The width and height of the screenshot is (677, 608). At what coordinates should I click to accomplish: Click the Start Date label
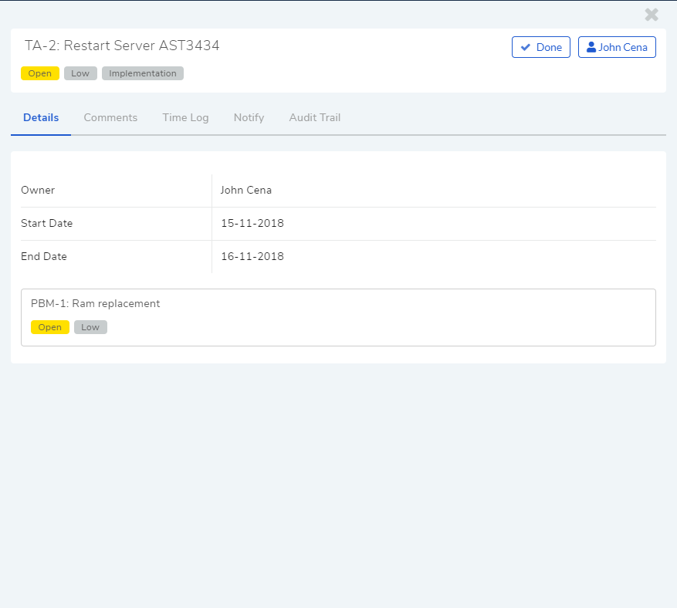[46, 223]
